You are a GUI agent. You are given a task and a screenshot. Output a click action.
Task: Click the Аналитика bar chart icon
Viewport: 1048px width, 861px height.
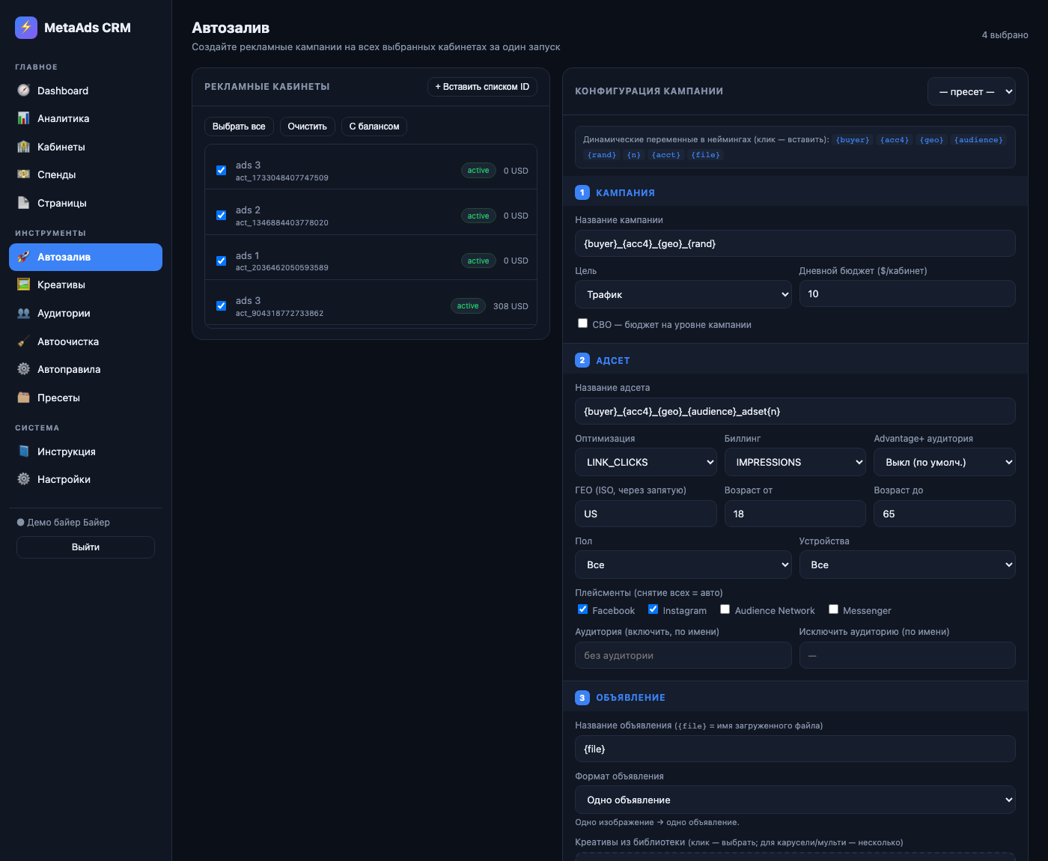tap(24, 118)
